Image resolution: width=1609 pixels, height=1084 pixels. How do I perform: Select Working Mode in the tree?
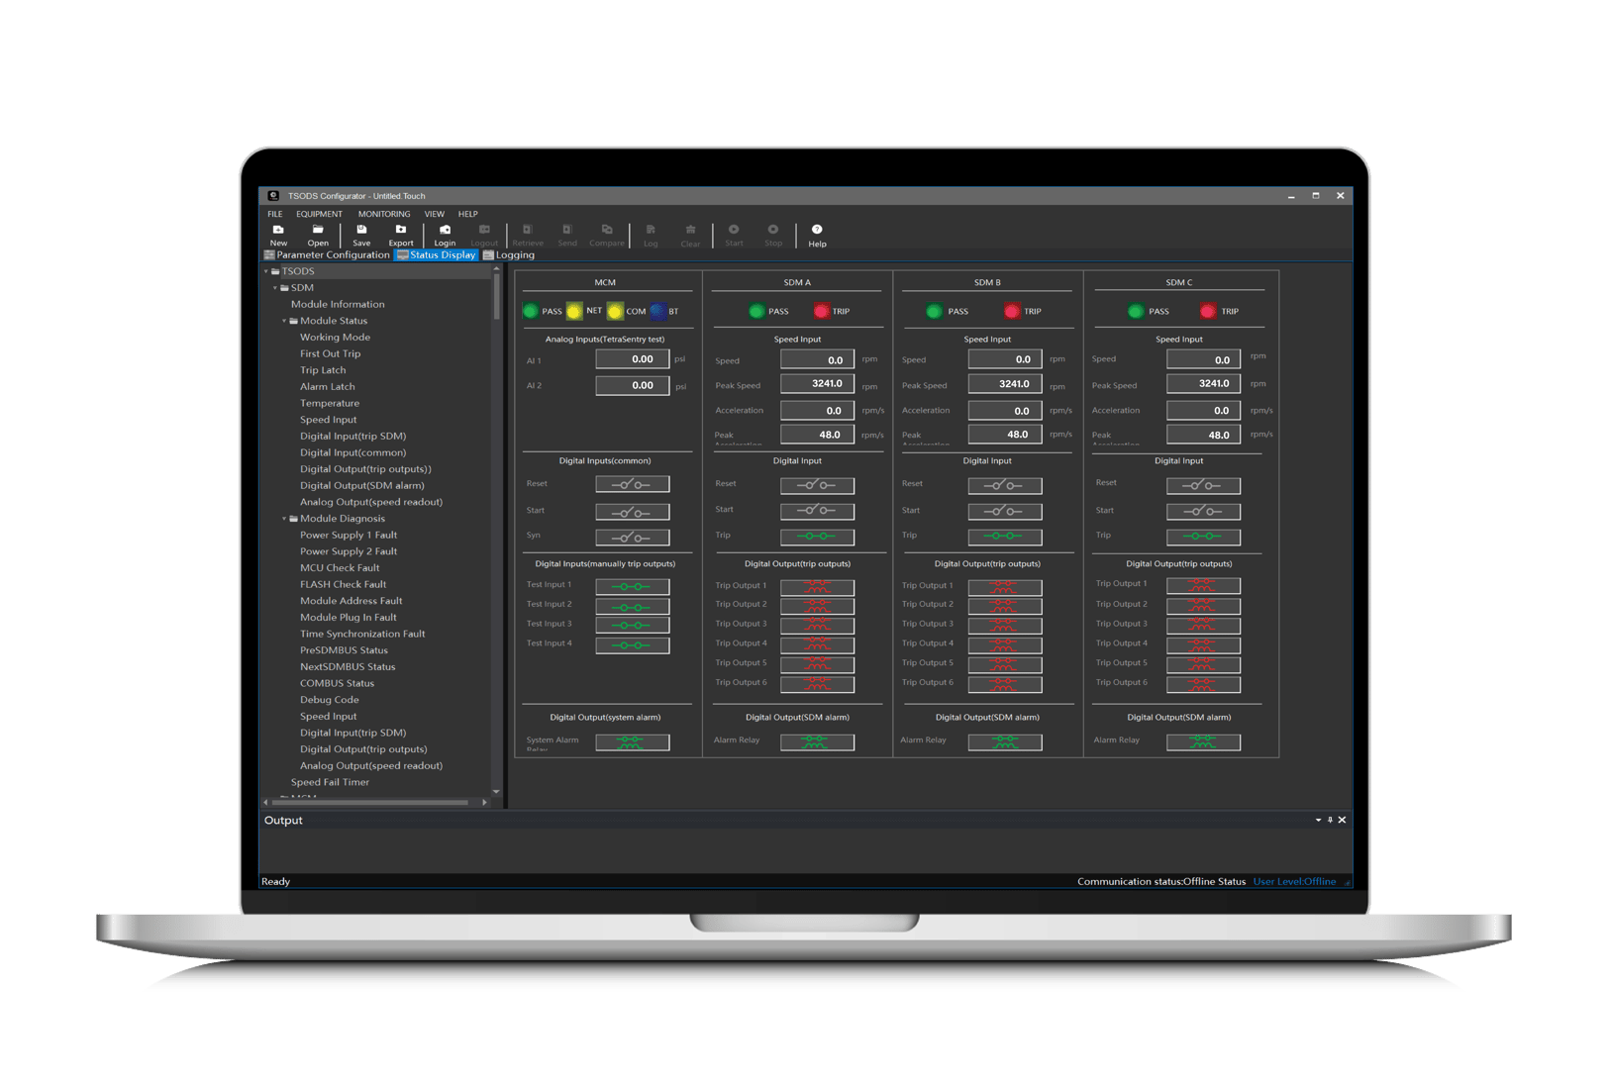tap(335, 338)
